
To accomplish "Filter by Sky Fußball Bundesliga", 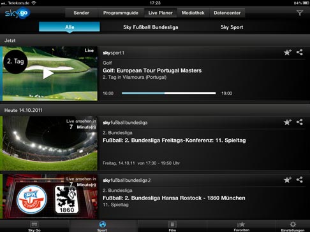I will point(151,27).
